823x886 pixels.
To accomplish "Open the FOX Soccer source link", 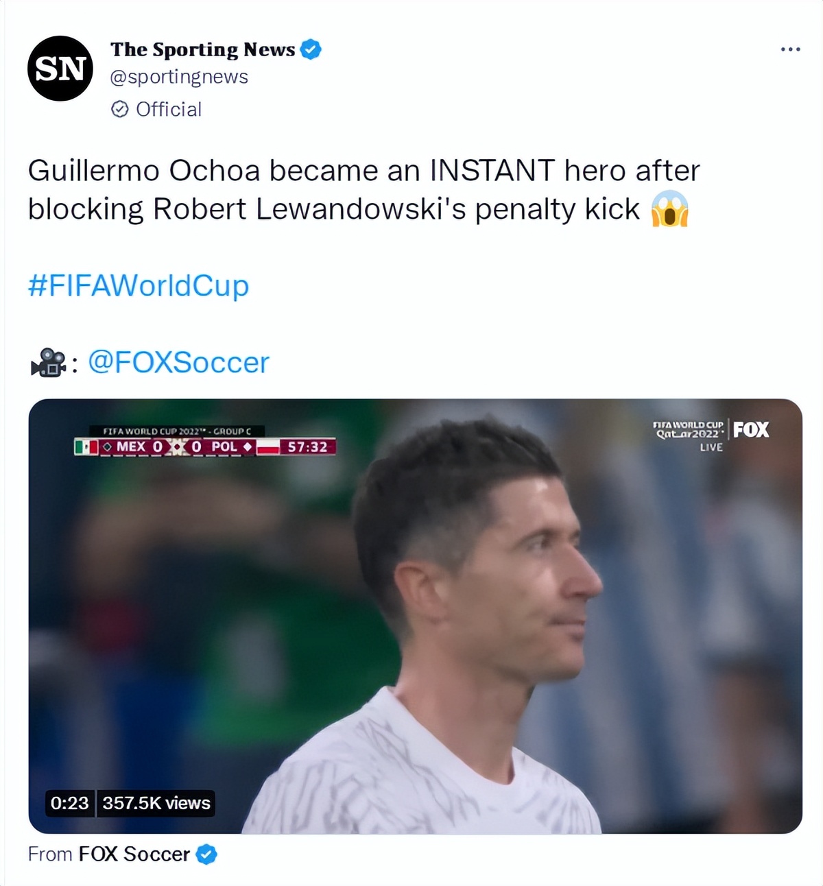I will (134, 854).
